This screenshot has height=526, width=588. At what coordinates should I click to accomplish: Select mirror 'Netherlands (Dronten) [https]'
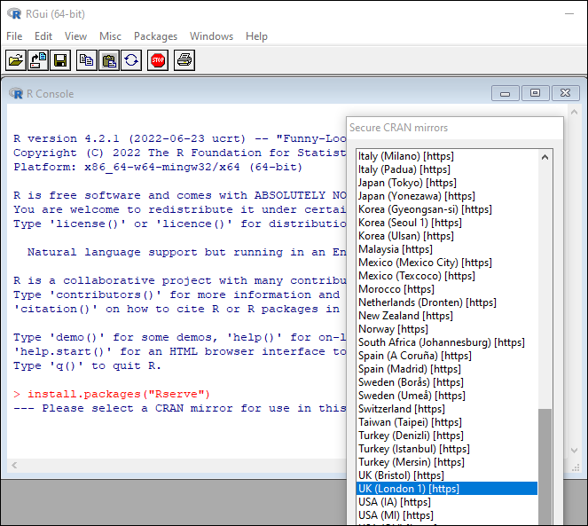coord(447,302)
